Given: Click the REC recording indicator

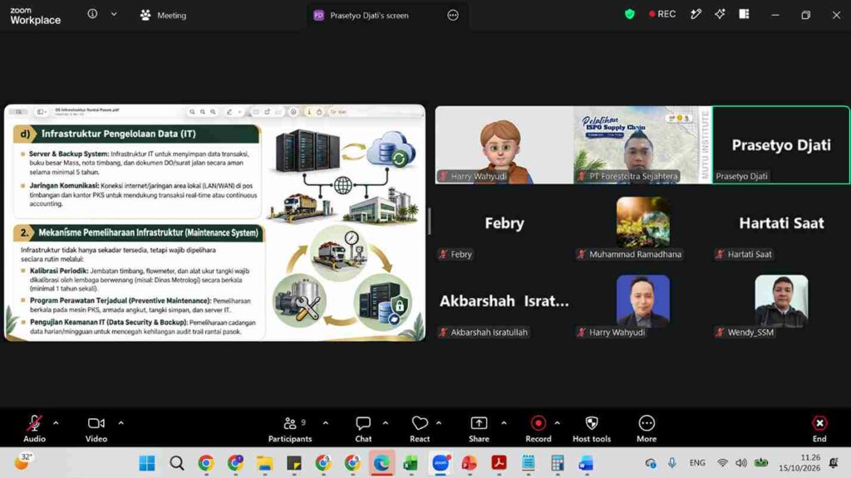Looking at the screenshot, I should point(662,14).
